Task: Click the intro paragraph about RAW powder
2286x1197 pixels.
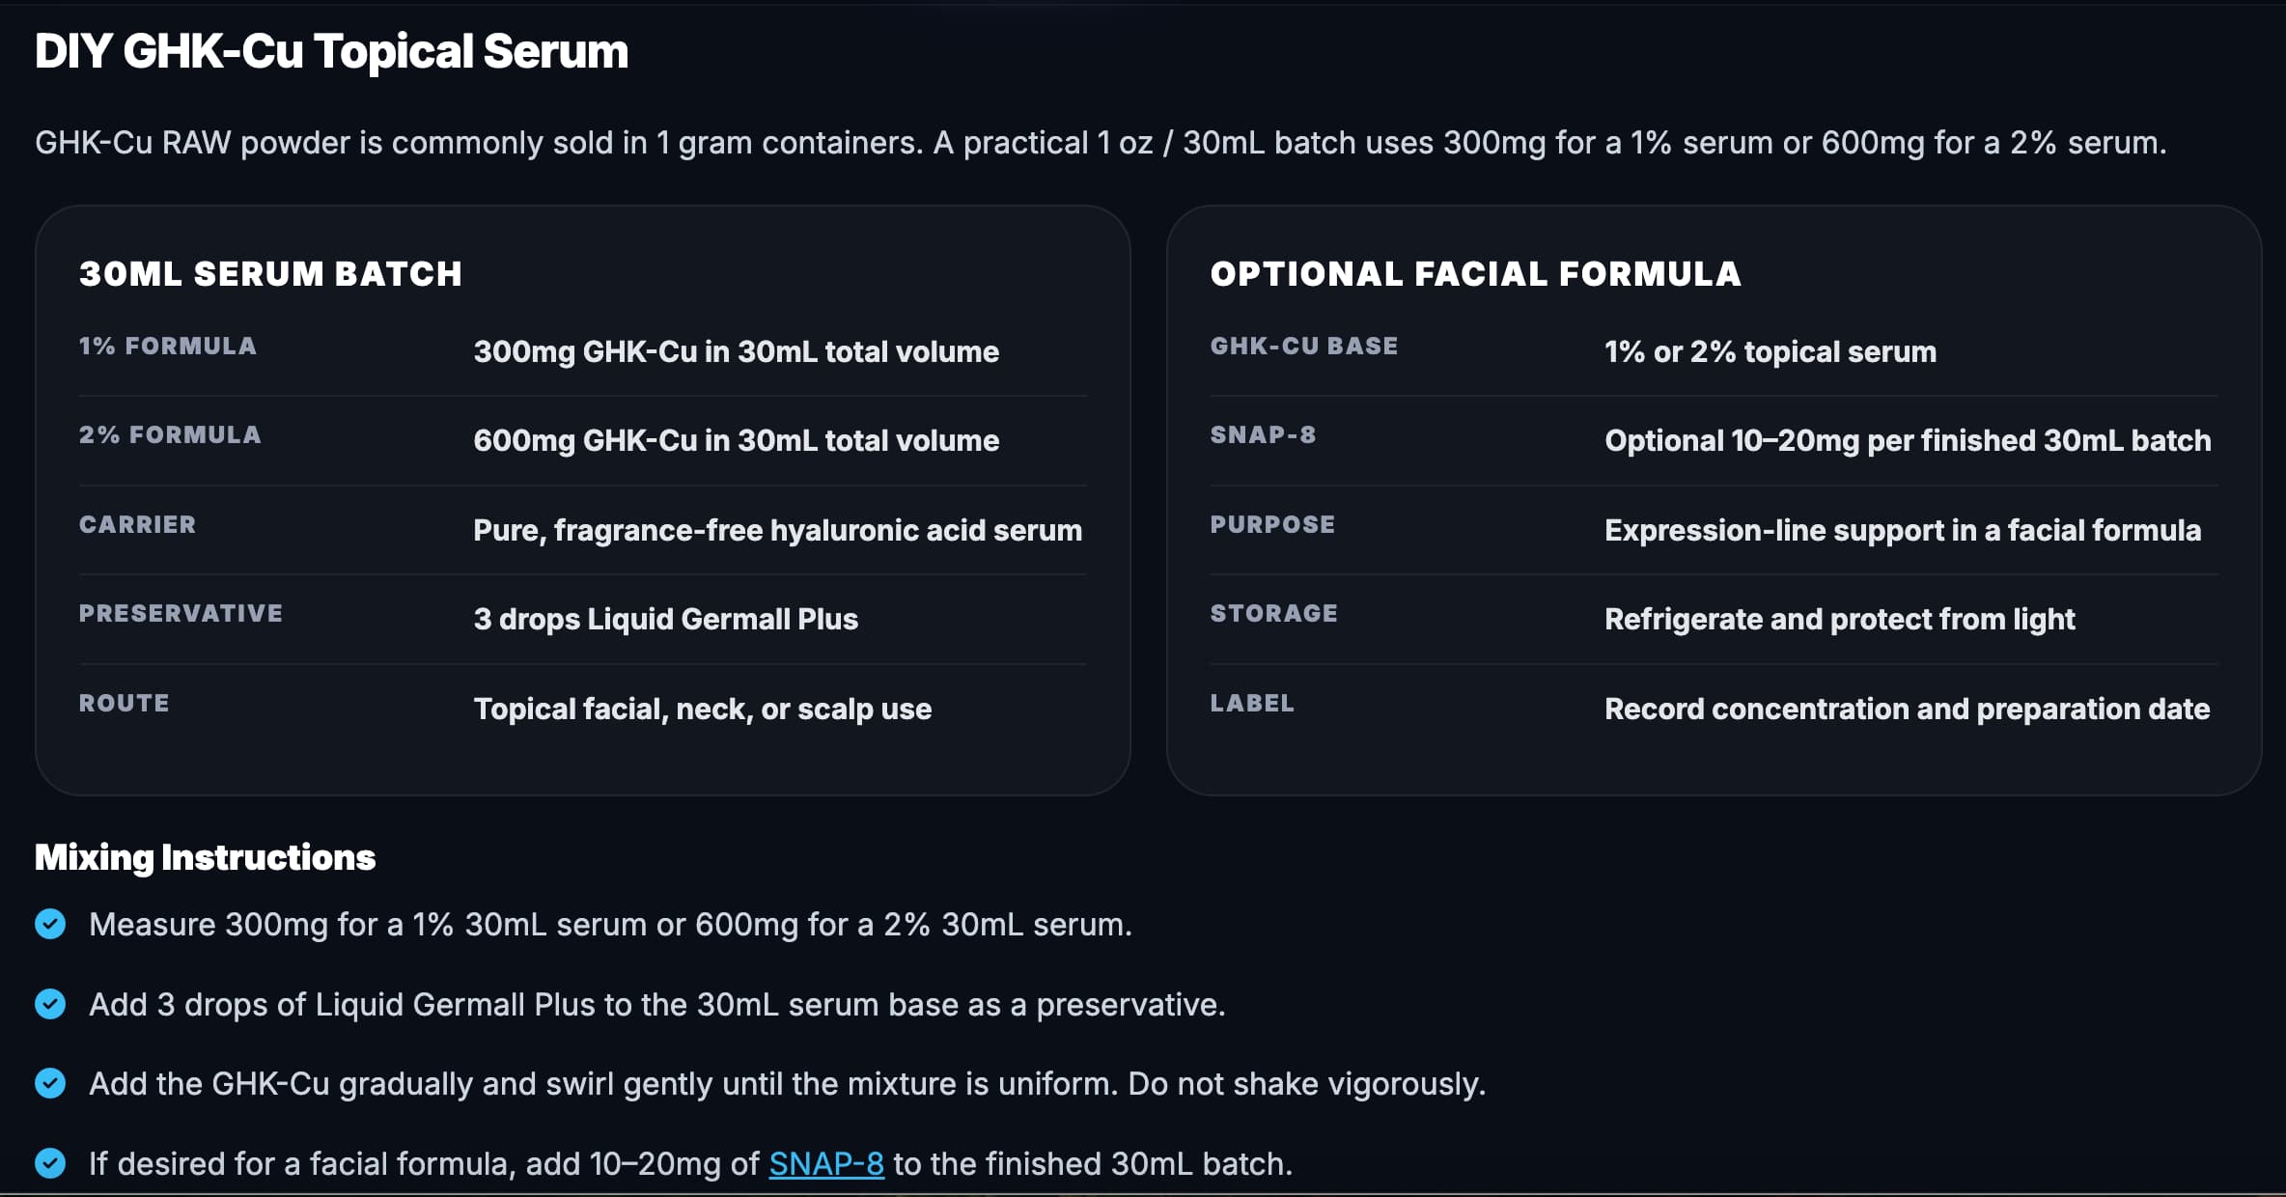Action: pyautogui.click(x=1101, y=143)
